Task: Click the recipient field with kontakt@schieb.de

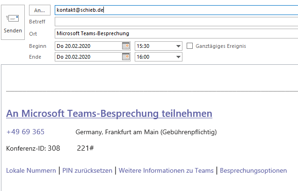Action: (176, 10)
